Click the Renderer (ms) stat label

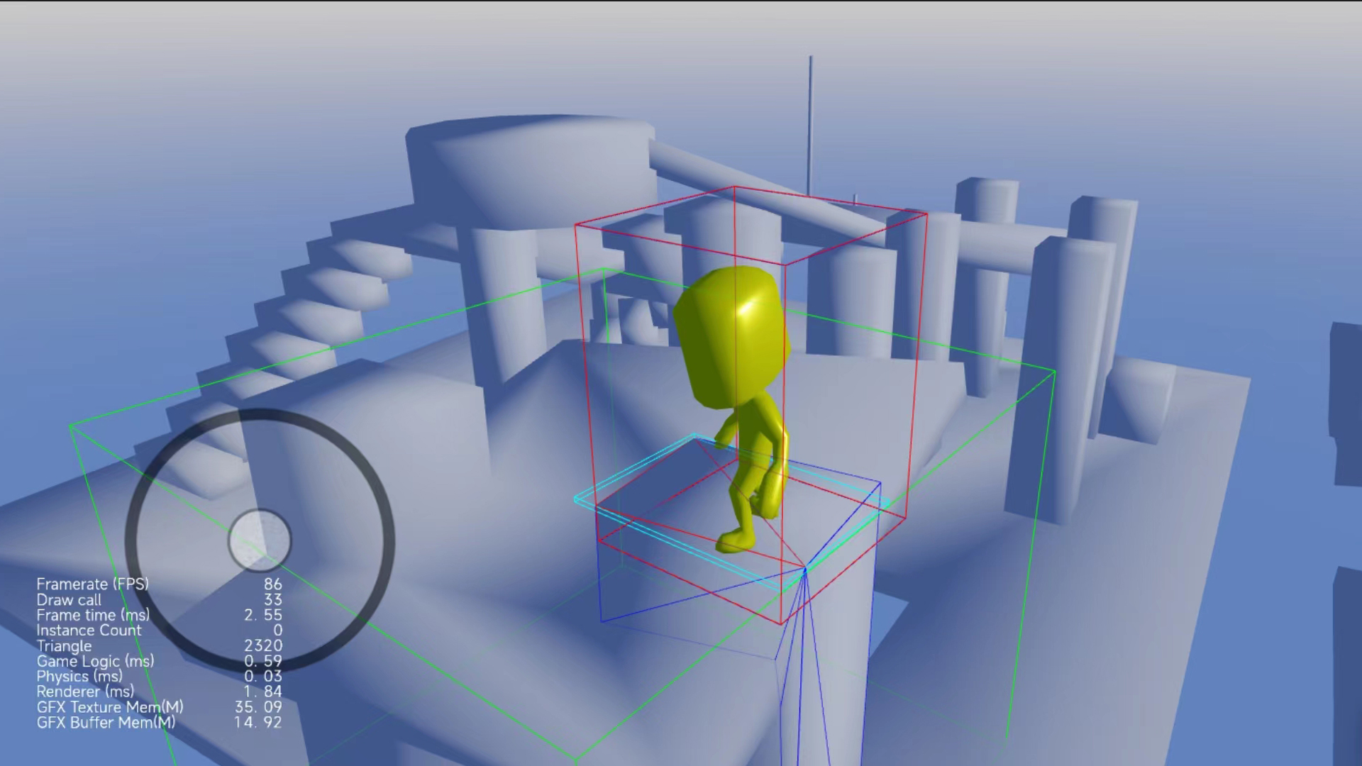tap(85, 692)
